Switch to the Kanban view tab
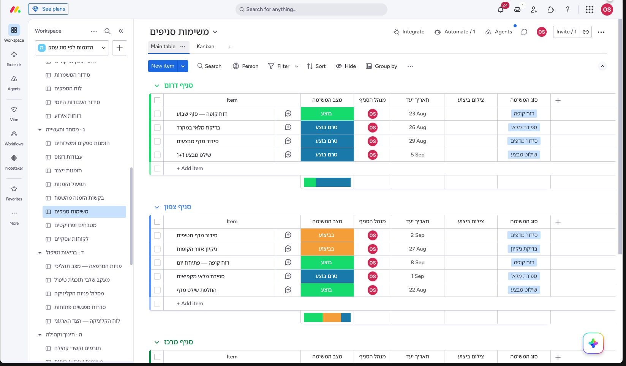The height and width of the screenshot is (366, 626). point(206,47)
